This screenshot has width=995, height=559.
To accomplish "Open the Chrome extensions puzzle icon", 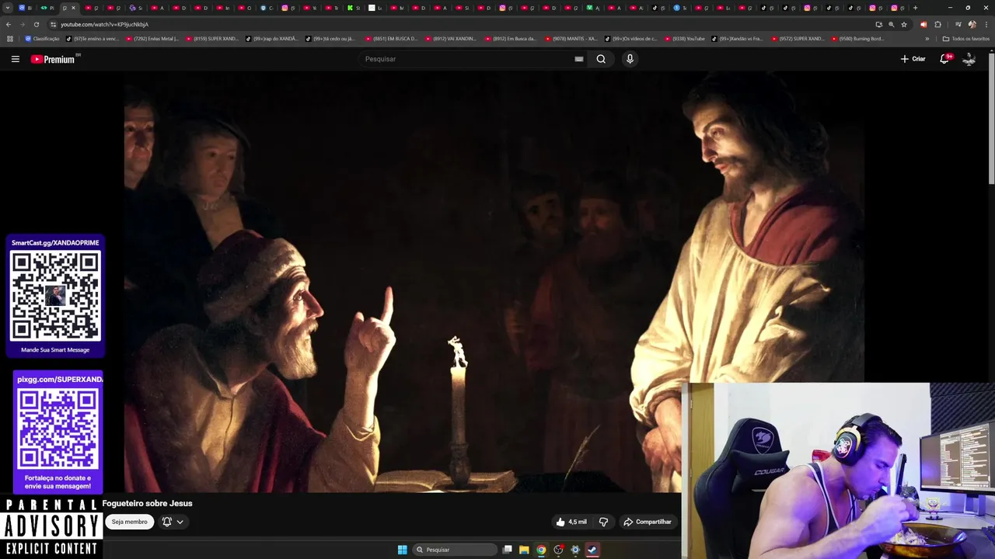I will coord(937,24).
